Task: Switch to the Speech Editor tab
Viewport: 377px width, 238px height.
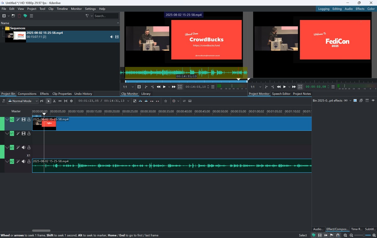Action: click(x=281, y=94)
